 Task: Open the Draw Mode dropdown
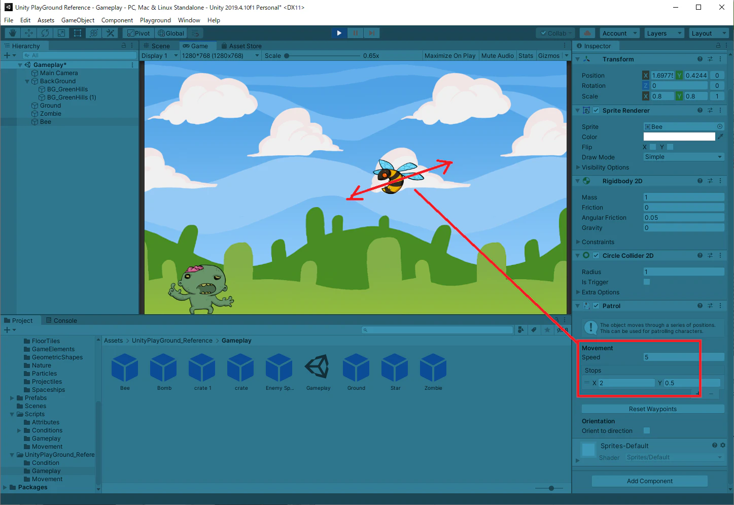684,157
